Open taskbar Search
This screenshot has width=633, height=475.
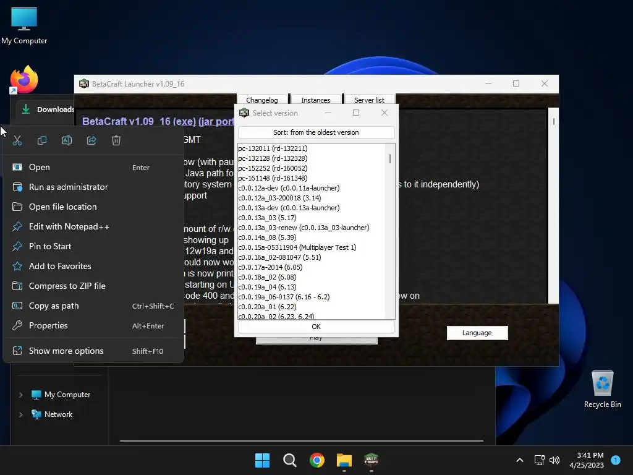point(289,460)
